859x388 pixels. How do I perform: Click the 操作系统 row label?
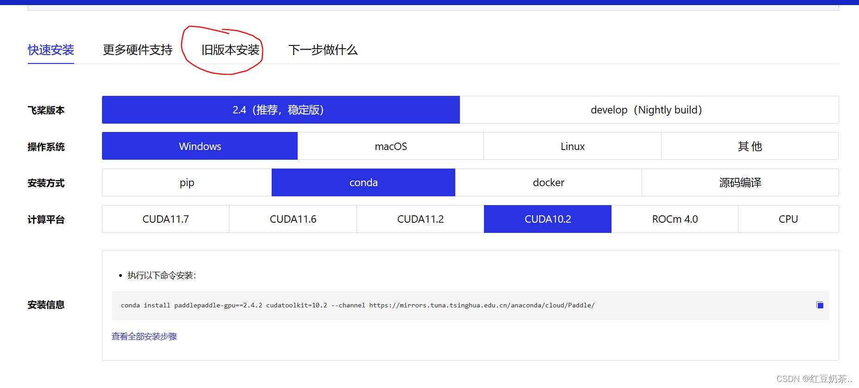[x=46, y=147]
